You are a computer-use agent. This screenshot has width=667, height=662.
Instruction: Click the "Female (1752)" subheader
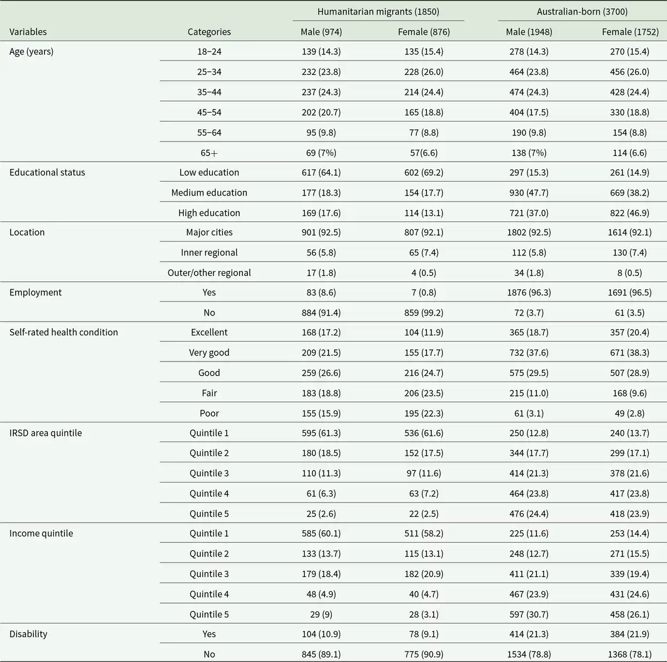click(x=629, y=32)
